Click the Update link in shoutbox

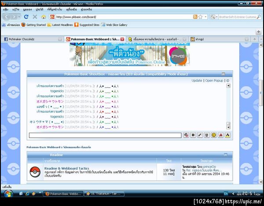point(197,80)
